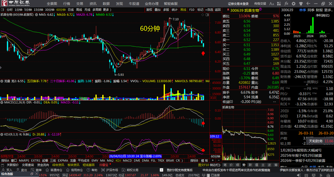Toggle the 标记 mark button
Image resolution: width=334 pixels, height=177 pixels.
pos(200,10)
